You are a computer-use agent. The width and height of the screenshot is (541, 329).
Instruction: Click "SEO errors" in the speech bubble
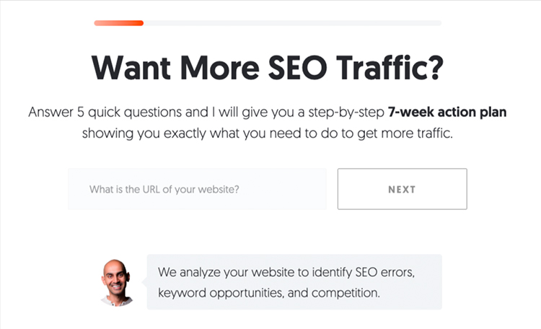coord(388,273)
